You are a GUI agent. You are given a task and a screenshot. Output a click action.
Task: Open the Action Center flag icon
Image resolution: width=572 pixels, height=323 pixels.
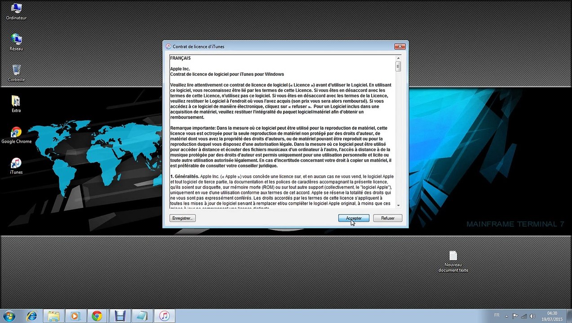(x=515, y=316)
